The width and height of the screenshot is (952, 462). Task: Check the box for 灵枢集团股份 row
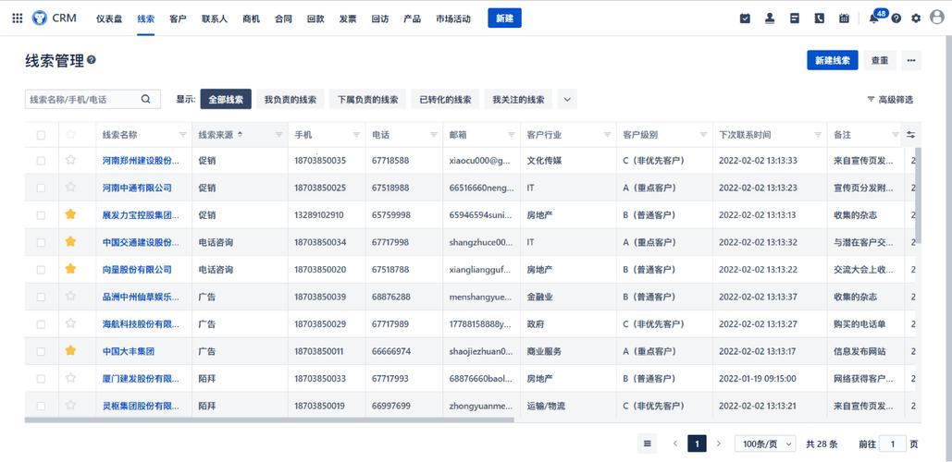[x=41, y=407]
